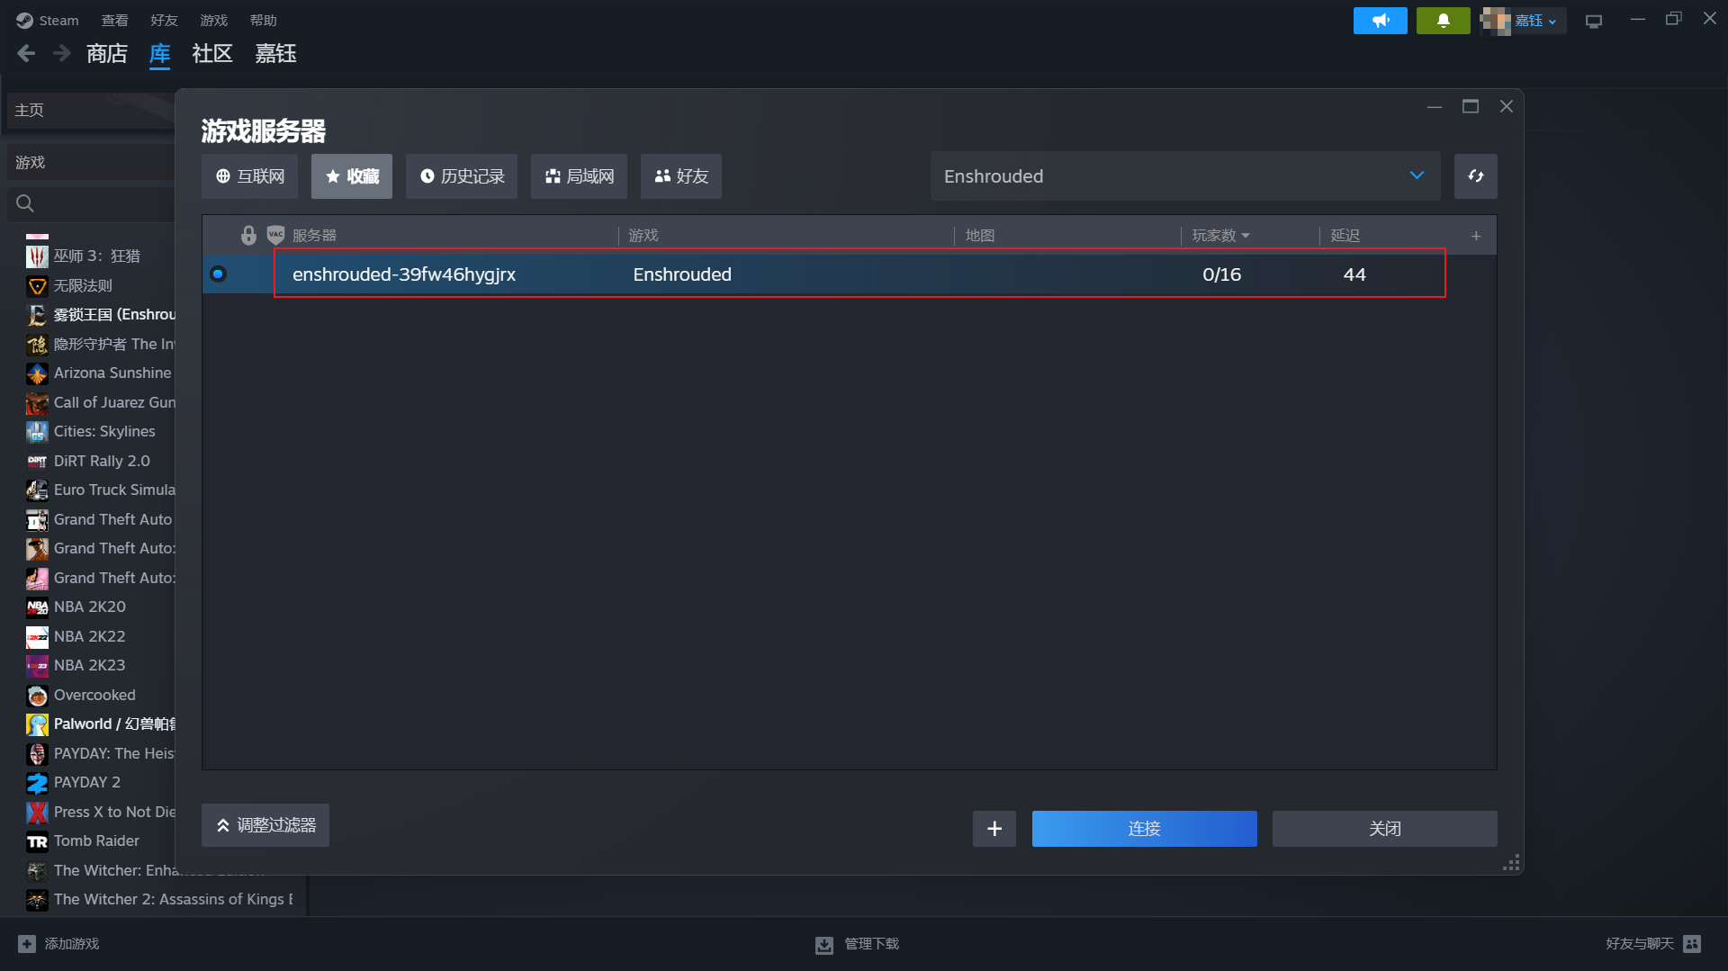Click the NBA 2K23 game icon
Screen dimensions: 1728x971
[37, 666]
